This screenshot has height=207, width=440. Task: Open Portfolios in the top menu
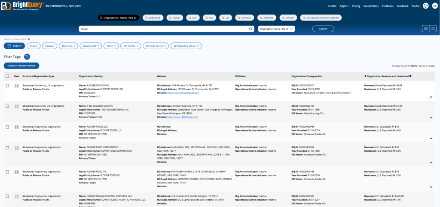(388, 6)
